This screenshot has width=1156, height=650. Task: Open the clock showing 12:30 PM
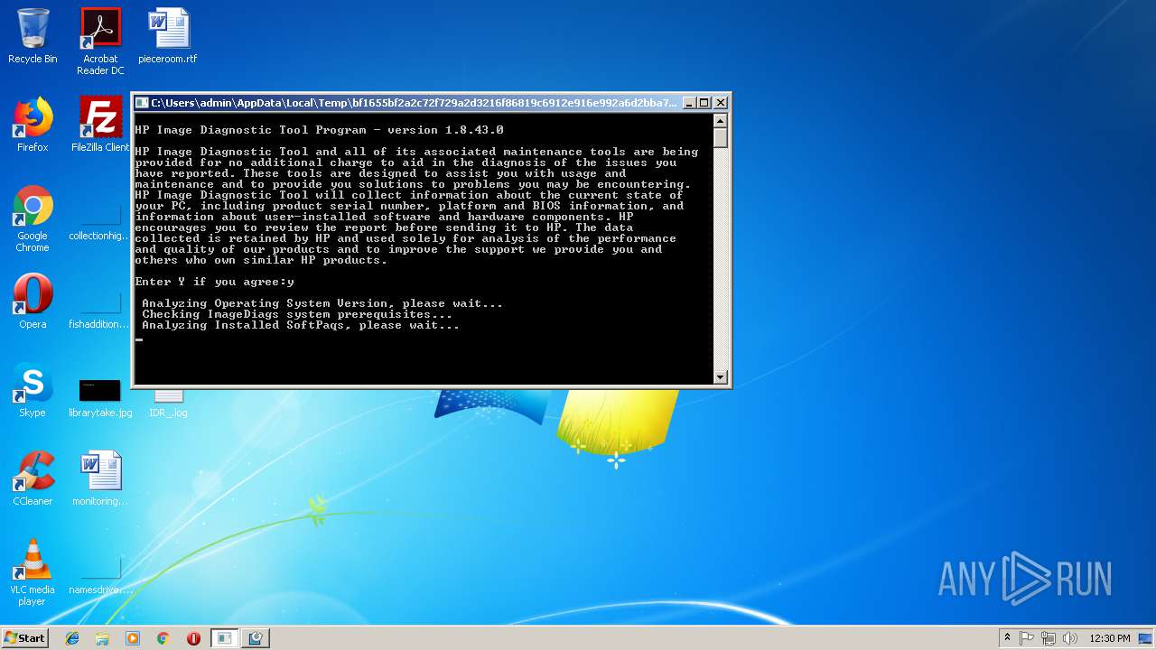pos(1110,638)
